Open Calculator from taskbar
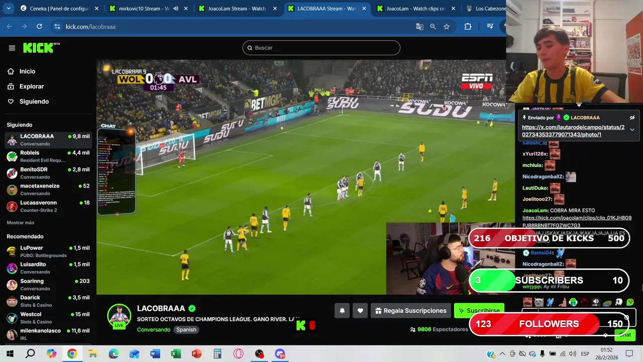The width and height of the screenshot is (643, 362). 218,354
